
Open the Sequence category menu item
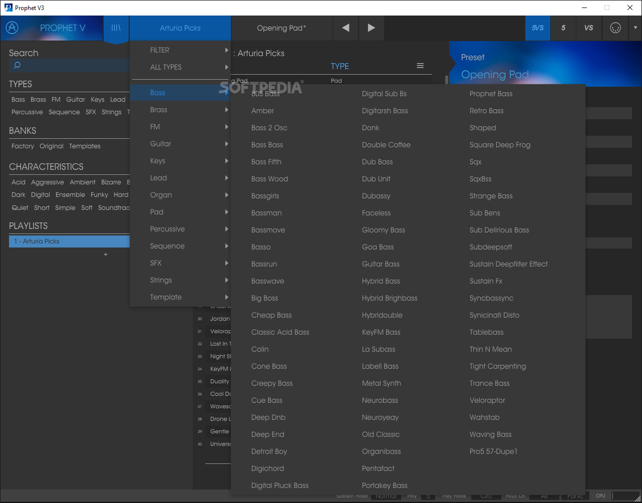[x=180, y=246]
